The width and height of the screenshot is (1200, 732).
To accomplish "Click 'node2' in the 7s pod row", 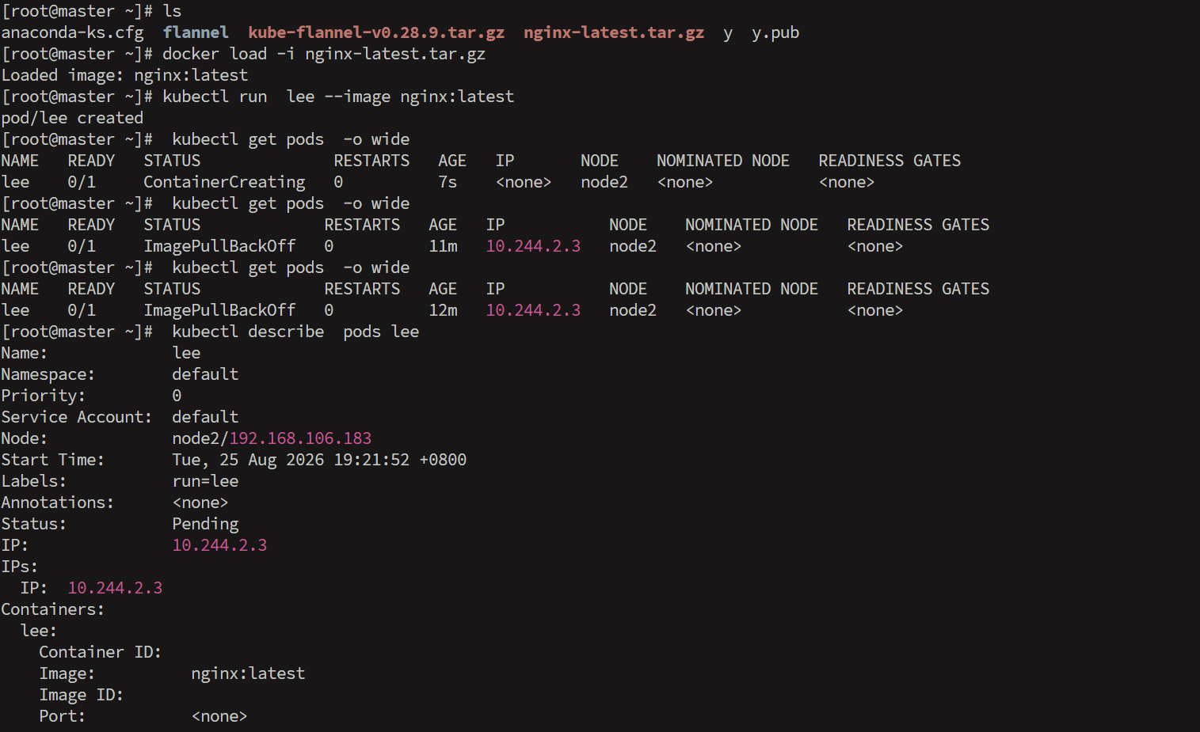I will pos(604,182).
